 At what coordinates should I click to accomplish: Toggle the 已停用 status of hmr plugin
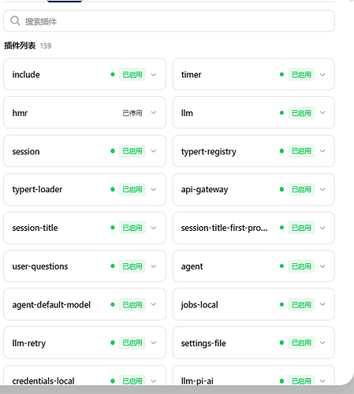pyautogui.click(x=132, y=113)
